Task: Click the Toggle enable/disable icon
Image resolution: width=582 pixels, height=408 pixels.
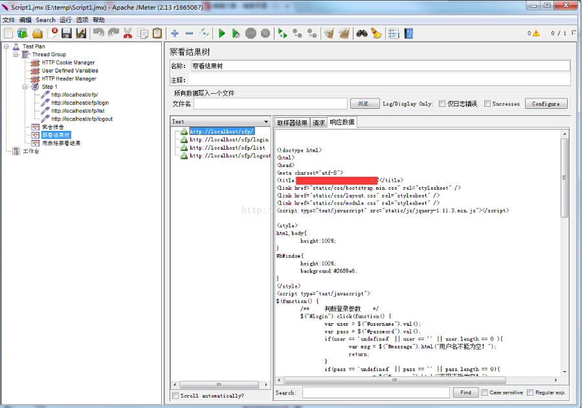Action: coord(204,34)
